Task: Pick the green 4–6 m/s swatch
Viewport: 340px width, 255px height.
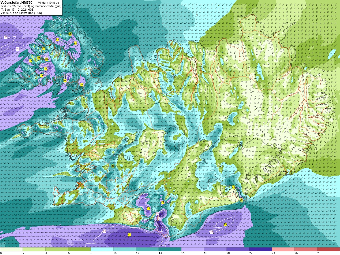Action: click(x=57, y=249)
